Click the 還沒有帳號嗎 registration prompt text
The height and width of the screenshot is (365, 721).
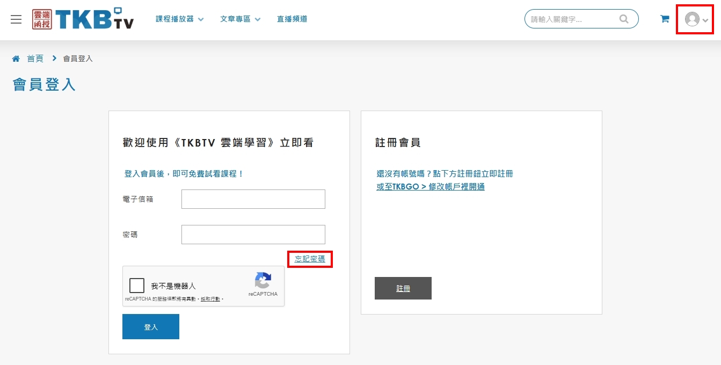tap(445, 174)
